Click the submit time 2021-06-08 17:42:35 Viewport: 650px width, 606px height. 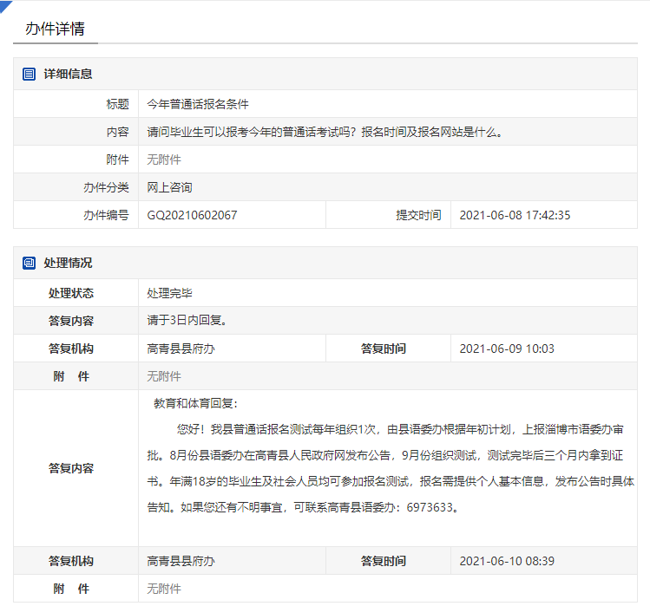(x=514, y=215)
